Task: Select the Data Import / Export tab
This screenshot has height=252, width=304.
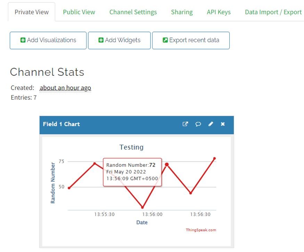Action: [x=273, y=12]
